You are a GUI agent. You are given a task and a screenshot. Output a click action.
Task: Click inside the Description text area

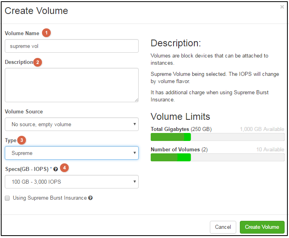(72, 85)
